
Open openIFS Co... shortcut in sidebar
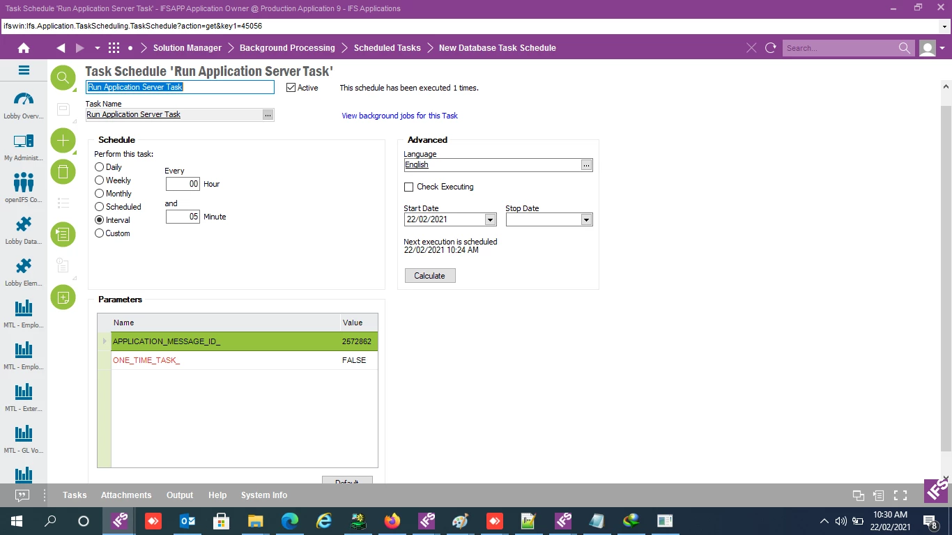coord(24,188)
